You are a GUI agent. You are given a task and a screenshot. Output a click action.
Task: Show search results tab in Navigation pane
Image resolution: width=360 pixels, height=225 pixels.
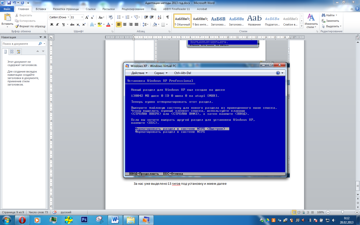pos(18,51)
